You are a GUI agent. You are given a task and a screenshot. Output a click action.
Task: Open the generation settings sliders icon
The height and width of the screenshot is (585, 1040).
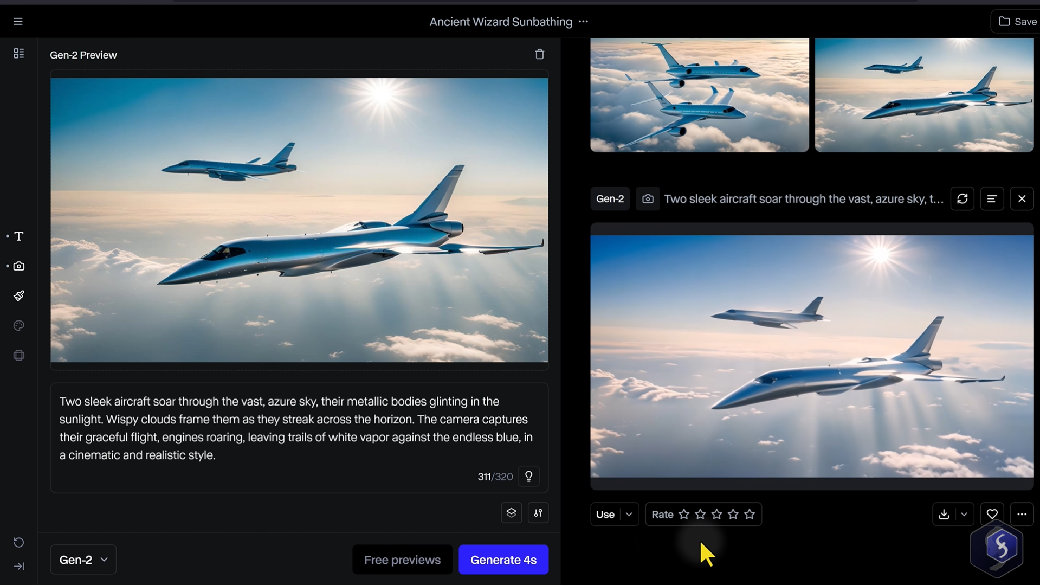pos(538,512)
